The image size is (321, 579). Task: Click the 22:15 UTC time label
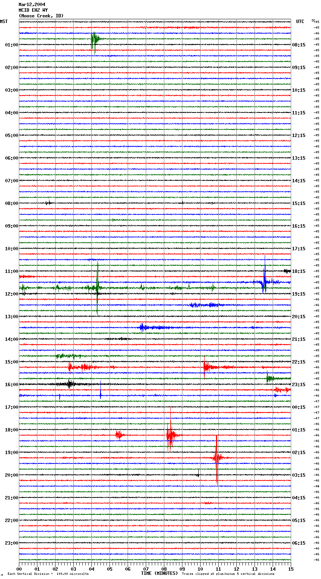coord(299,362)
